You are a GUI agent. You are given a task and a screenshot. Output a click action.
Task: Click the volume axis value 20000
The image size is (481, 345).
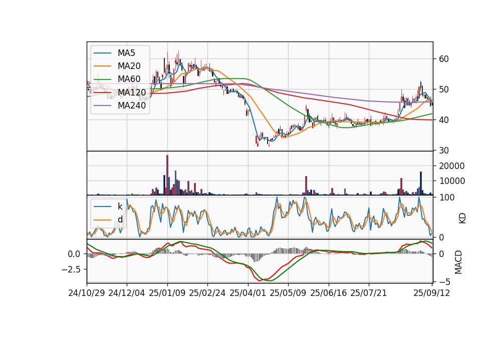point(452,166)
